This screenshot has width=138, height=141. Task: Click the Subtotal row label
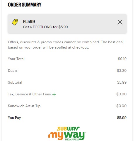click(15, 82)
